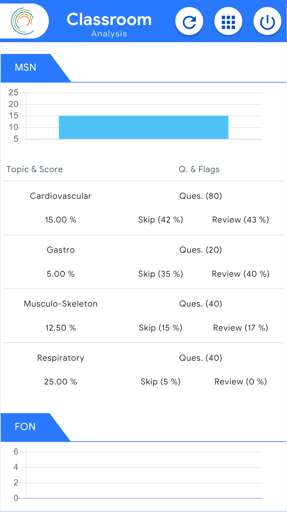Tap Skip (35 %) for Gastro
The height and width of the screenshot is (512, 287).
click(x=161, y=274)
